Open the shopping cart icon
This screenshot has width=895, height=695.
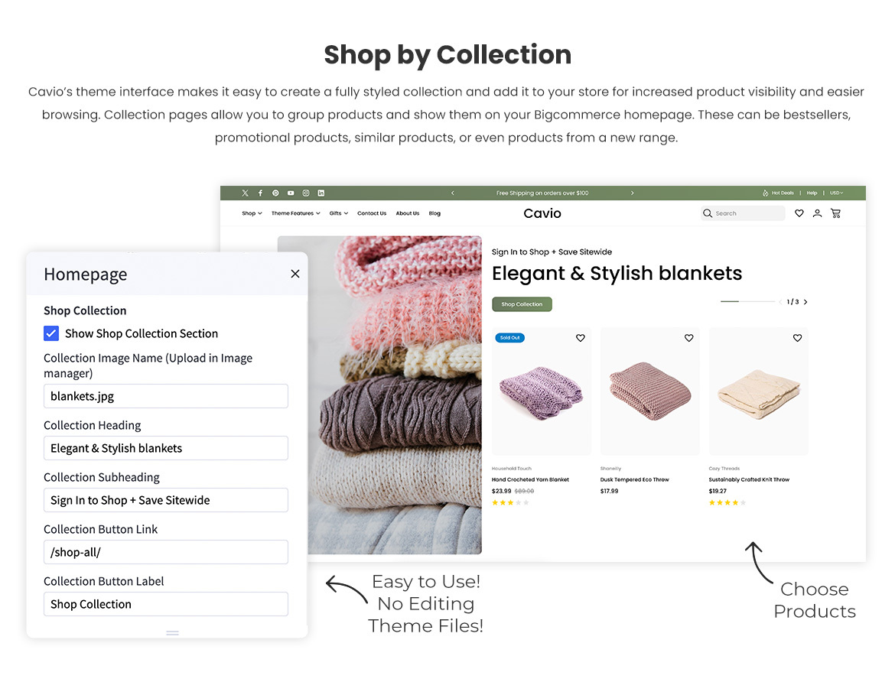click(835, 213)
